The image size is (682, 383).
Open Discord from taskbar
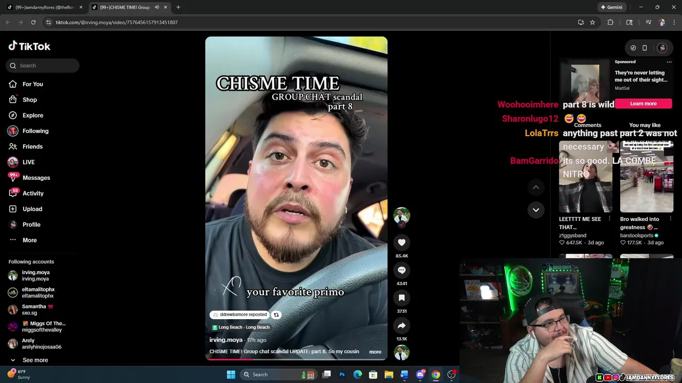pos(420,374)
